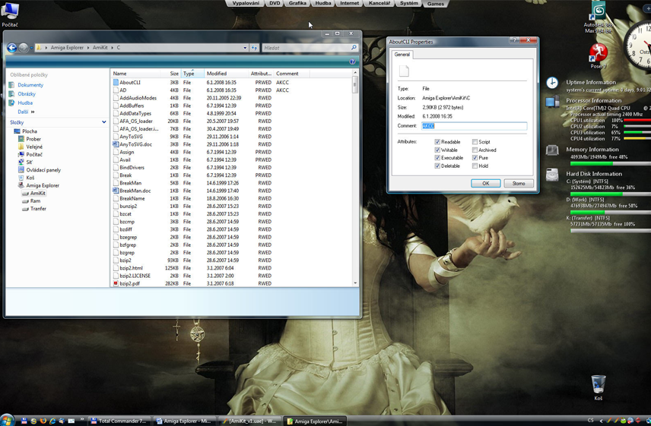Sort file list by Modified column

pyautogui.click(x=227, y=74)
